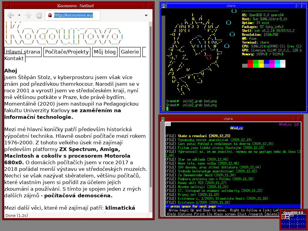This screenshot has width=308, height=231.
Task: Open the Můj blog tab
Action: tap(105, 52)
